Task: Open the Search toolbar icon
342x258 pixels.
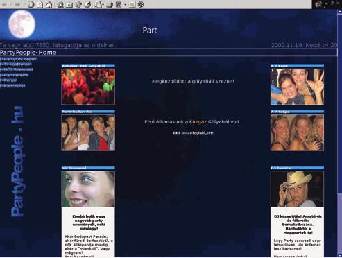Action: 60,5
